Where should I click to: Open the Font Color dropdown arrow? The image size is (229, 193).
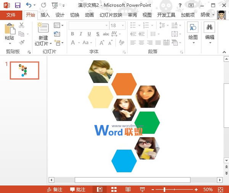pos(79,43)
